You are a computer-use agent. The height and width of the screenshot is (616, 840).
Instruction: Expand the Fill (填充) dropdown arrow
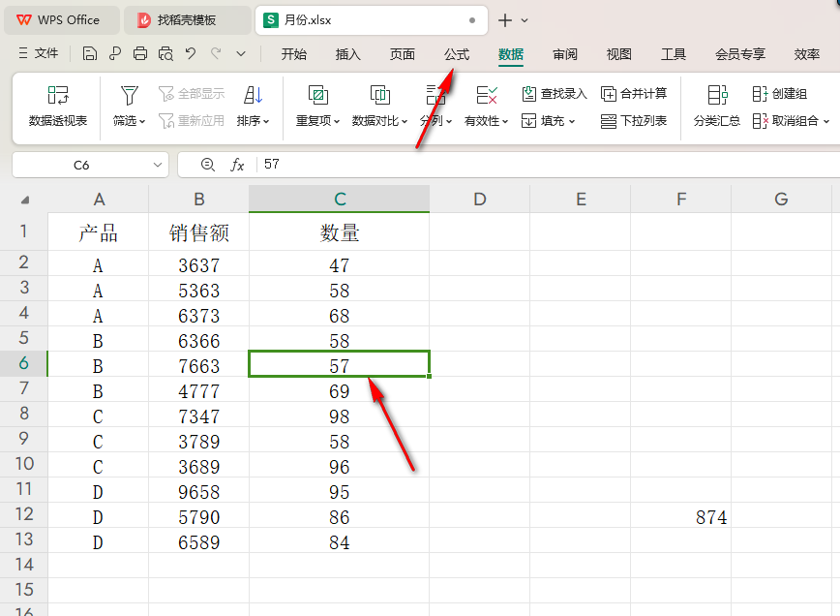point(572,122)
